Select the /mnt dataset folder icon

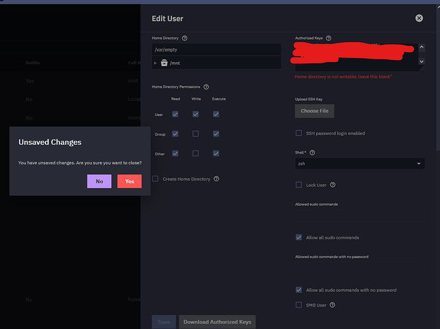165,63
